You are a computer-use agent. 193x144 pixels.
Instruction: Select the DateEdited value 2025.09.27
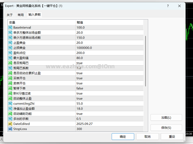pyautogui.click(x=85, y=124)
